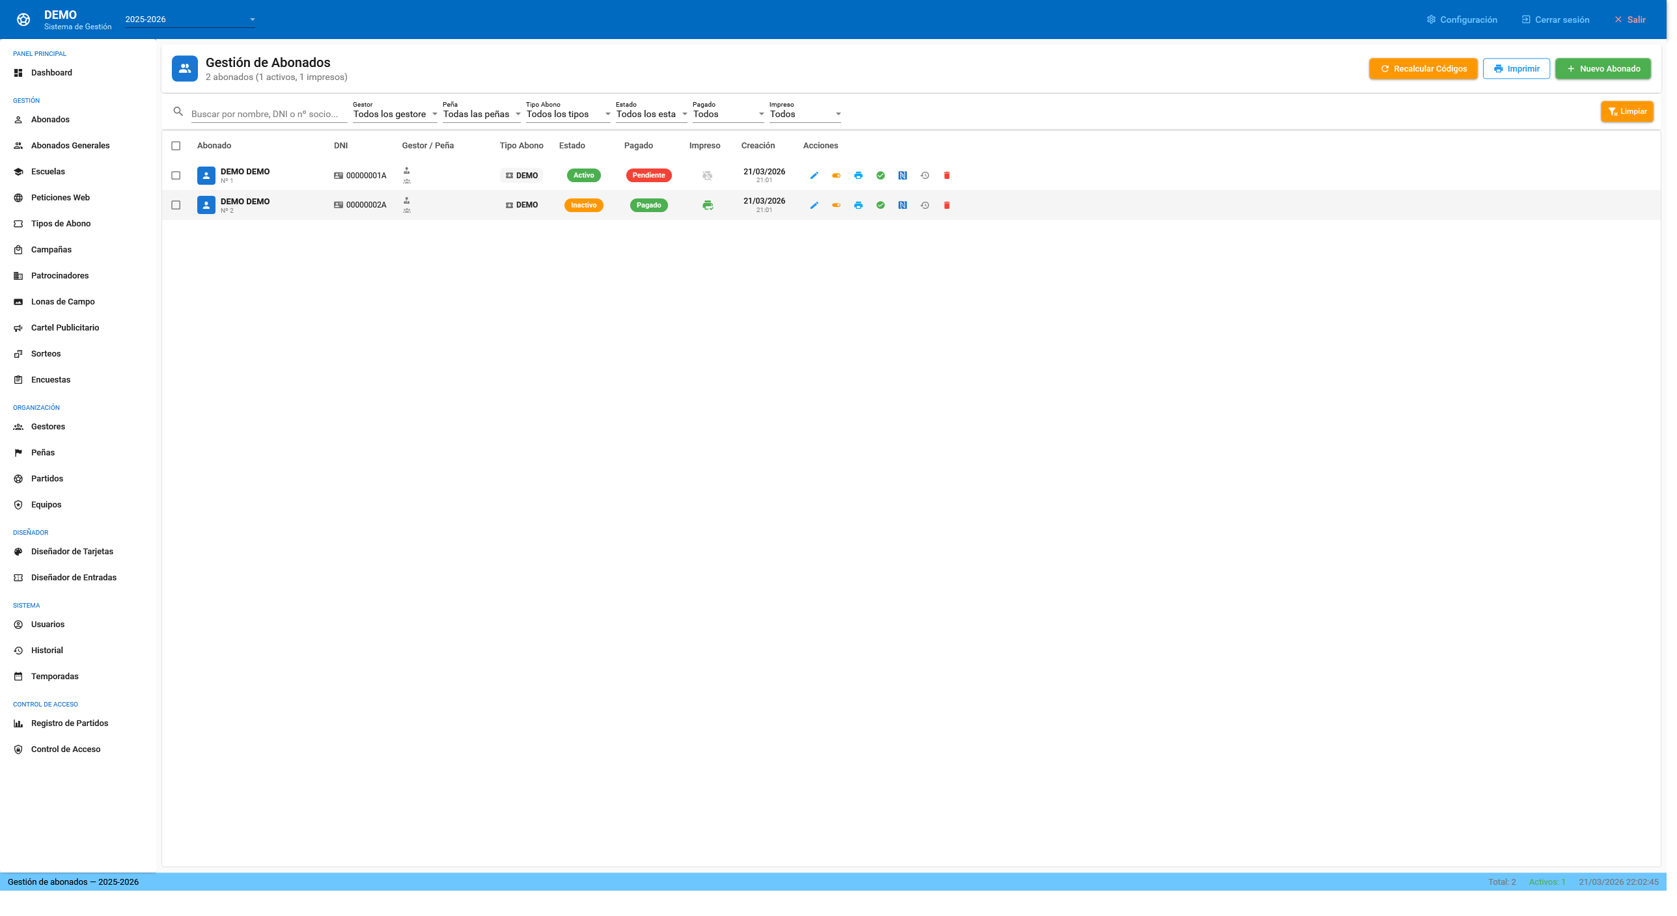Viewport: 1677px width, 916px height.
Task: Tick the checkbox for the 00000002A row
Action: [176, 206]
